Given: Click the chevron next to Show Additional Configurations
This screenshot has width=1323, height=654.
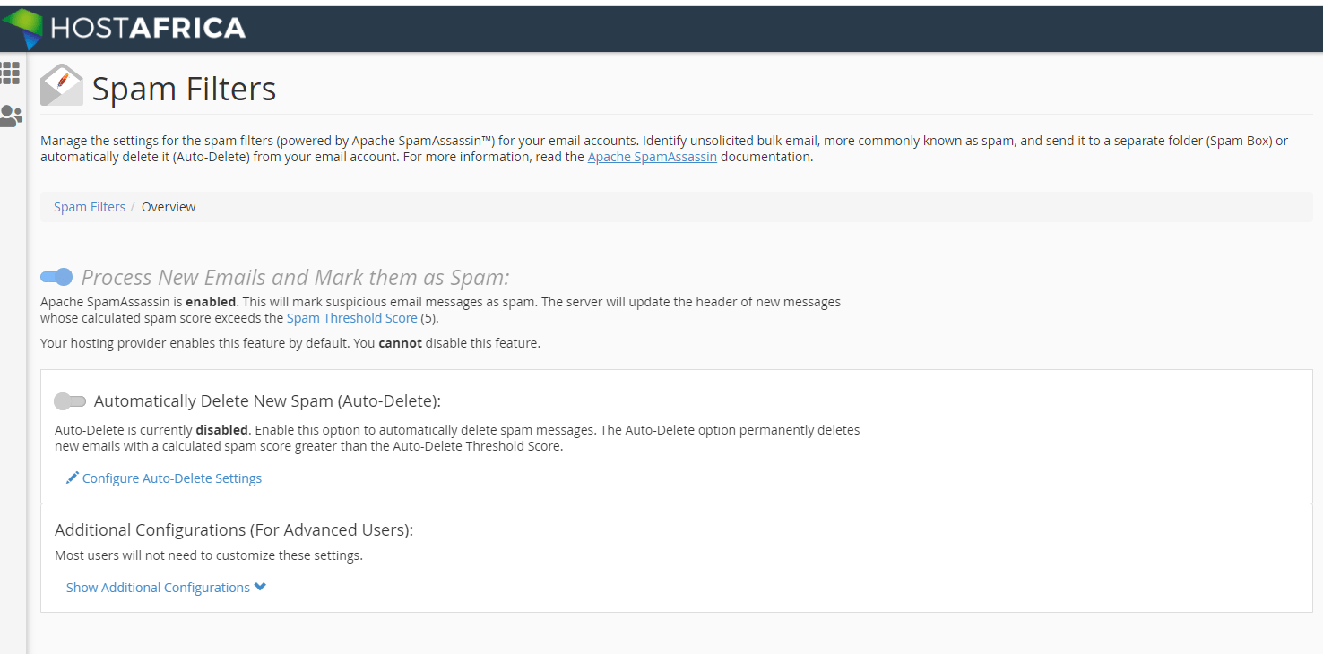Looking at the screenshot, I should pyautogui.click(x=260, y=587).
